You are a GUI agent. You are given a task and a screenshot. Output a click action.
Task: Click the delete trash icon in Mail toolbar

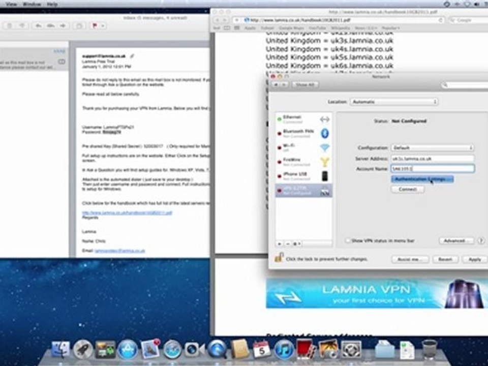pyautogui.click(x=9, y=25)
